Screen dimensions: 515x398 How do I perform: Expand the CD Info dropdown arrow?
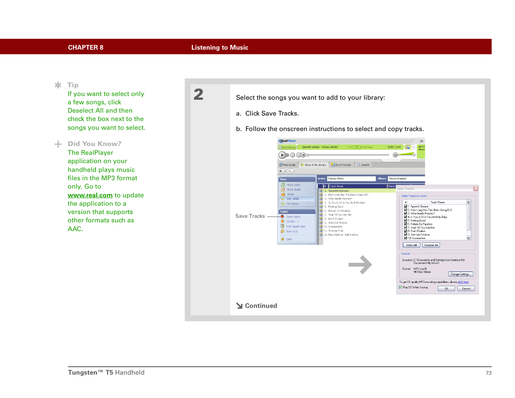(298, 222)
